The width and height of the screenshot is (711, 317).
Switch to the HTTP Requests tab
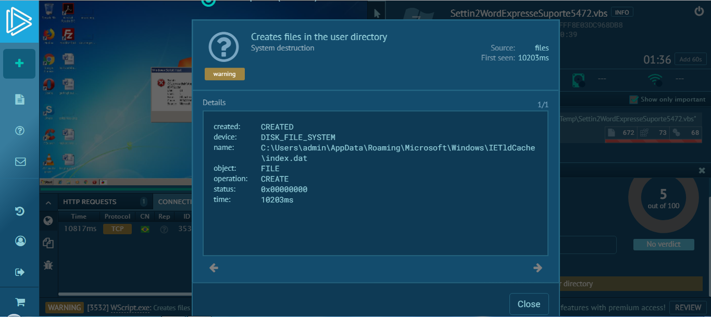90,202
